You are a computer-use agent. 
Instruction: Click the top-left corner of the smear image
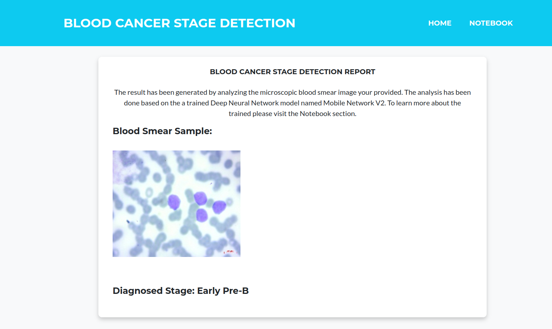pos(117,154)
